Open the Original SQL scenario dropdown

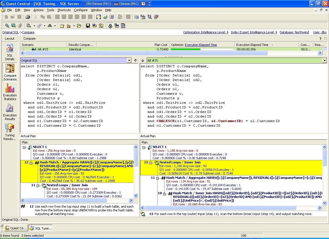tap(129, 60)
